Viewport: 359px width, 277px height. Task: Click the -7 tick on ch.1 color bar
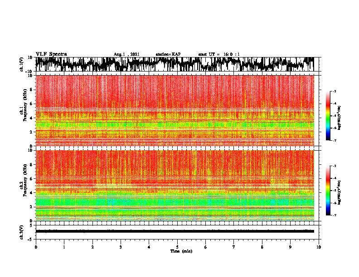pyautogui.click(x=334, y=140)
